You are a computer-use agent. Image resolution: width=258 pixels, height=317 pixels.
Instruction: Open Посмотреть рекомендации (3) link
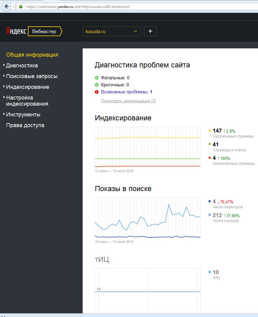[128, 101]
